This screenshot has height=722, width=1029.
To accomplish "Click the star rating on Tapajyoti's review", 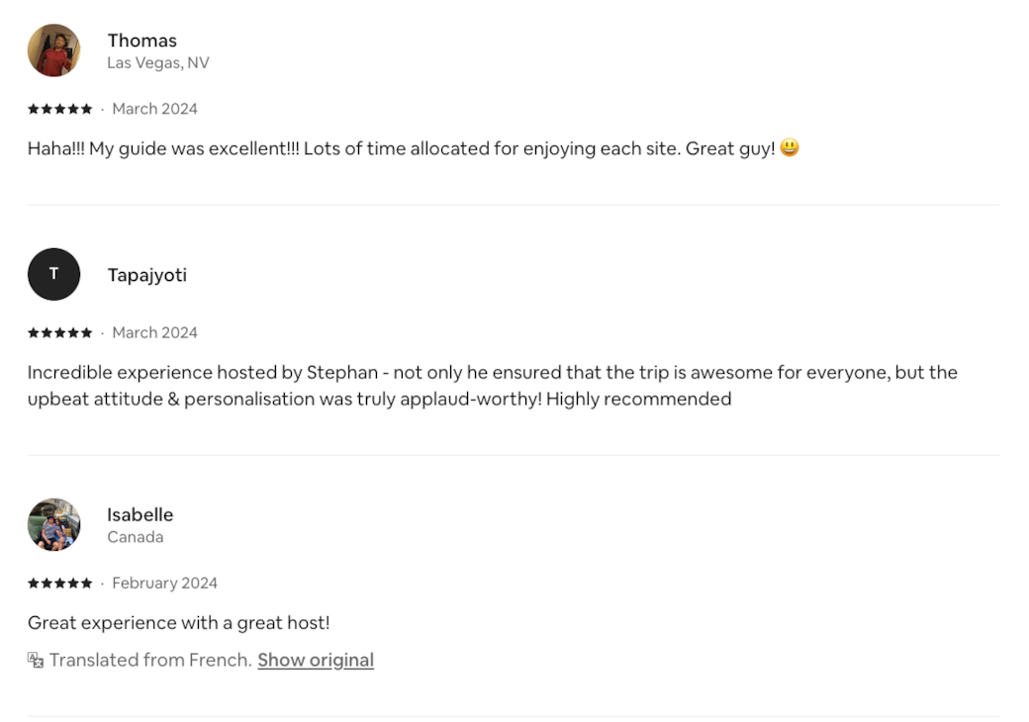I will [x=59, y=332].
